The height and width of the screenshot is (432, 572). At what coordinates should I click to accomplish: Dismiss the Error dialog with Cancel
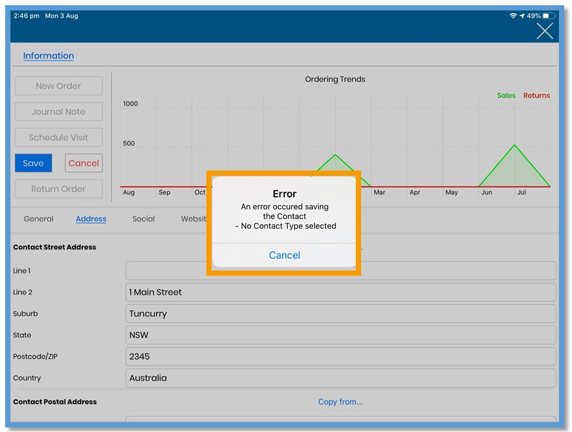tap(284, 255)
